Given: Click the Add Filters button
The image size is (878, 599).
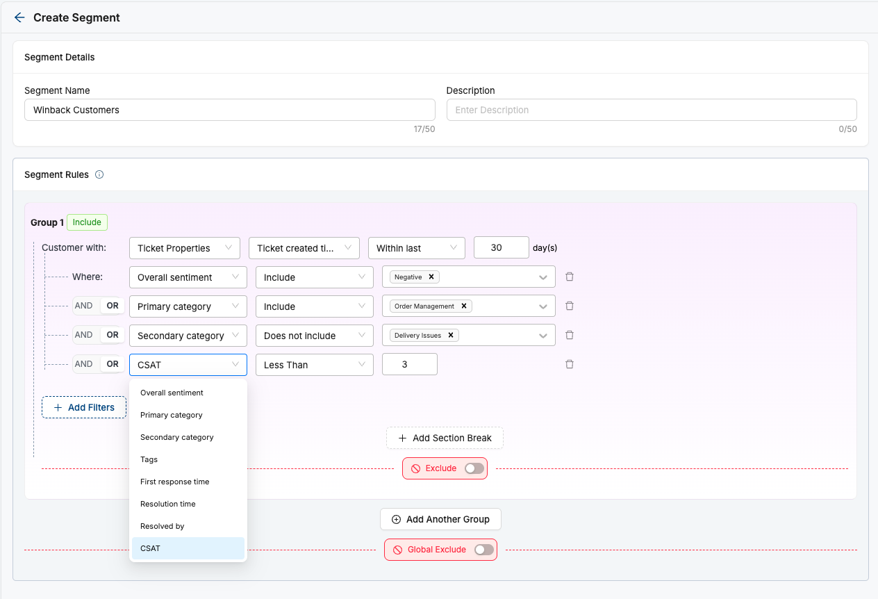Looking at the screenshot, I should 84,407.
